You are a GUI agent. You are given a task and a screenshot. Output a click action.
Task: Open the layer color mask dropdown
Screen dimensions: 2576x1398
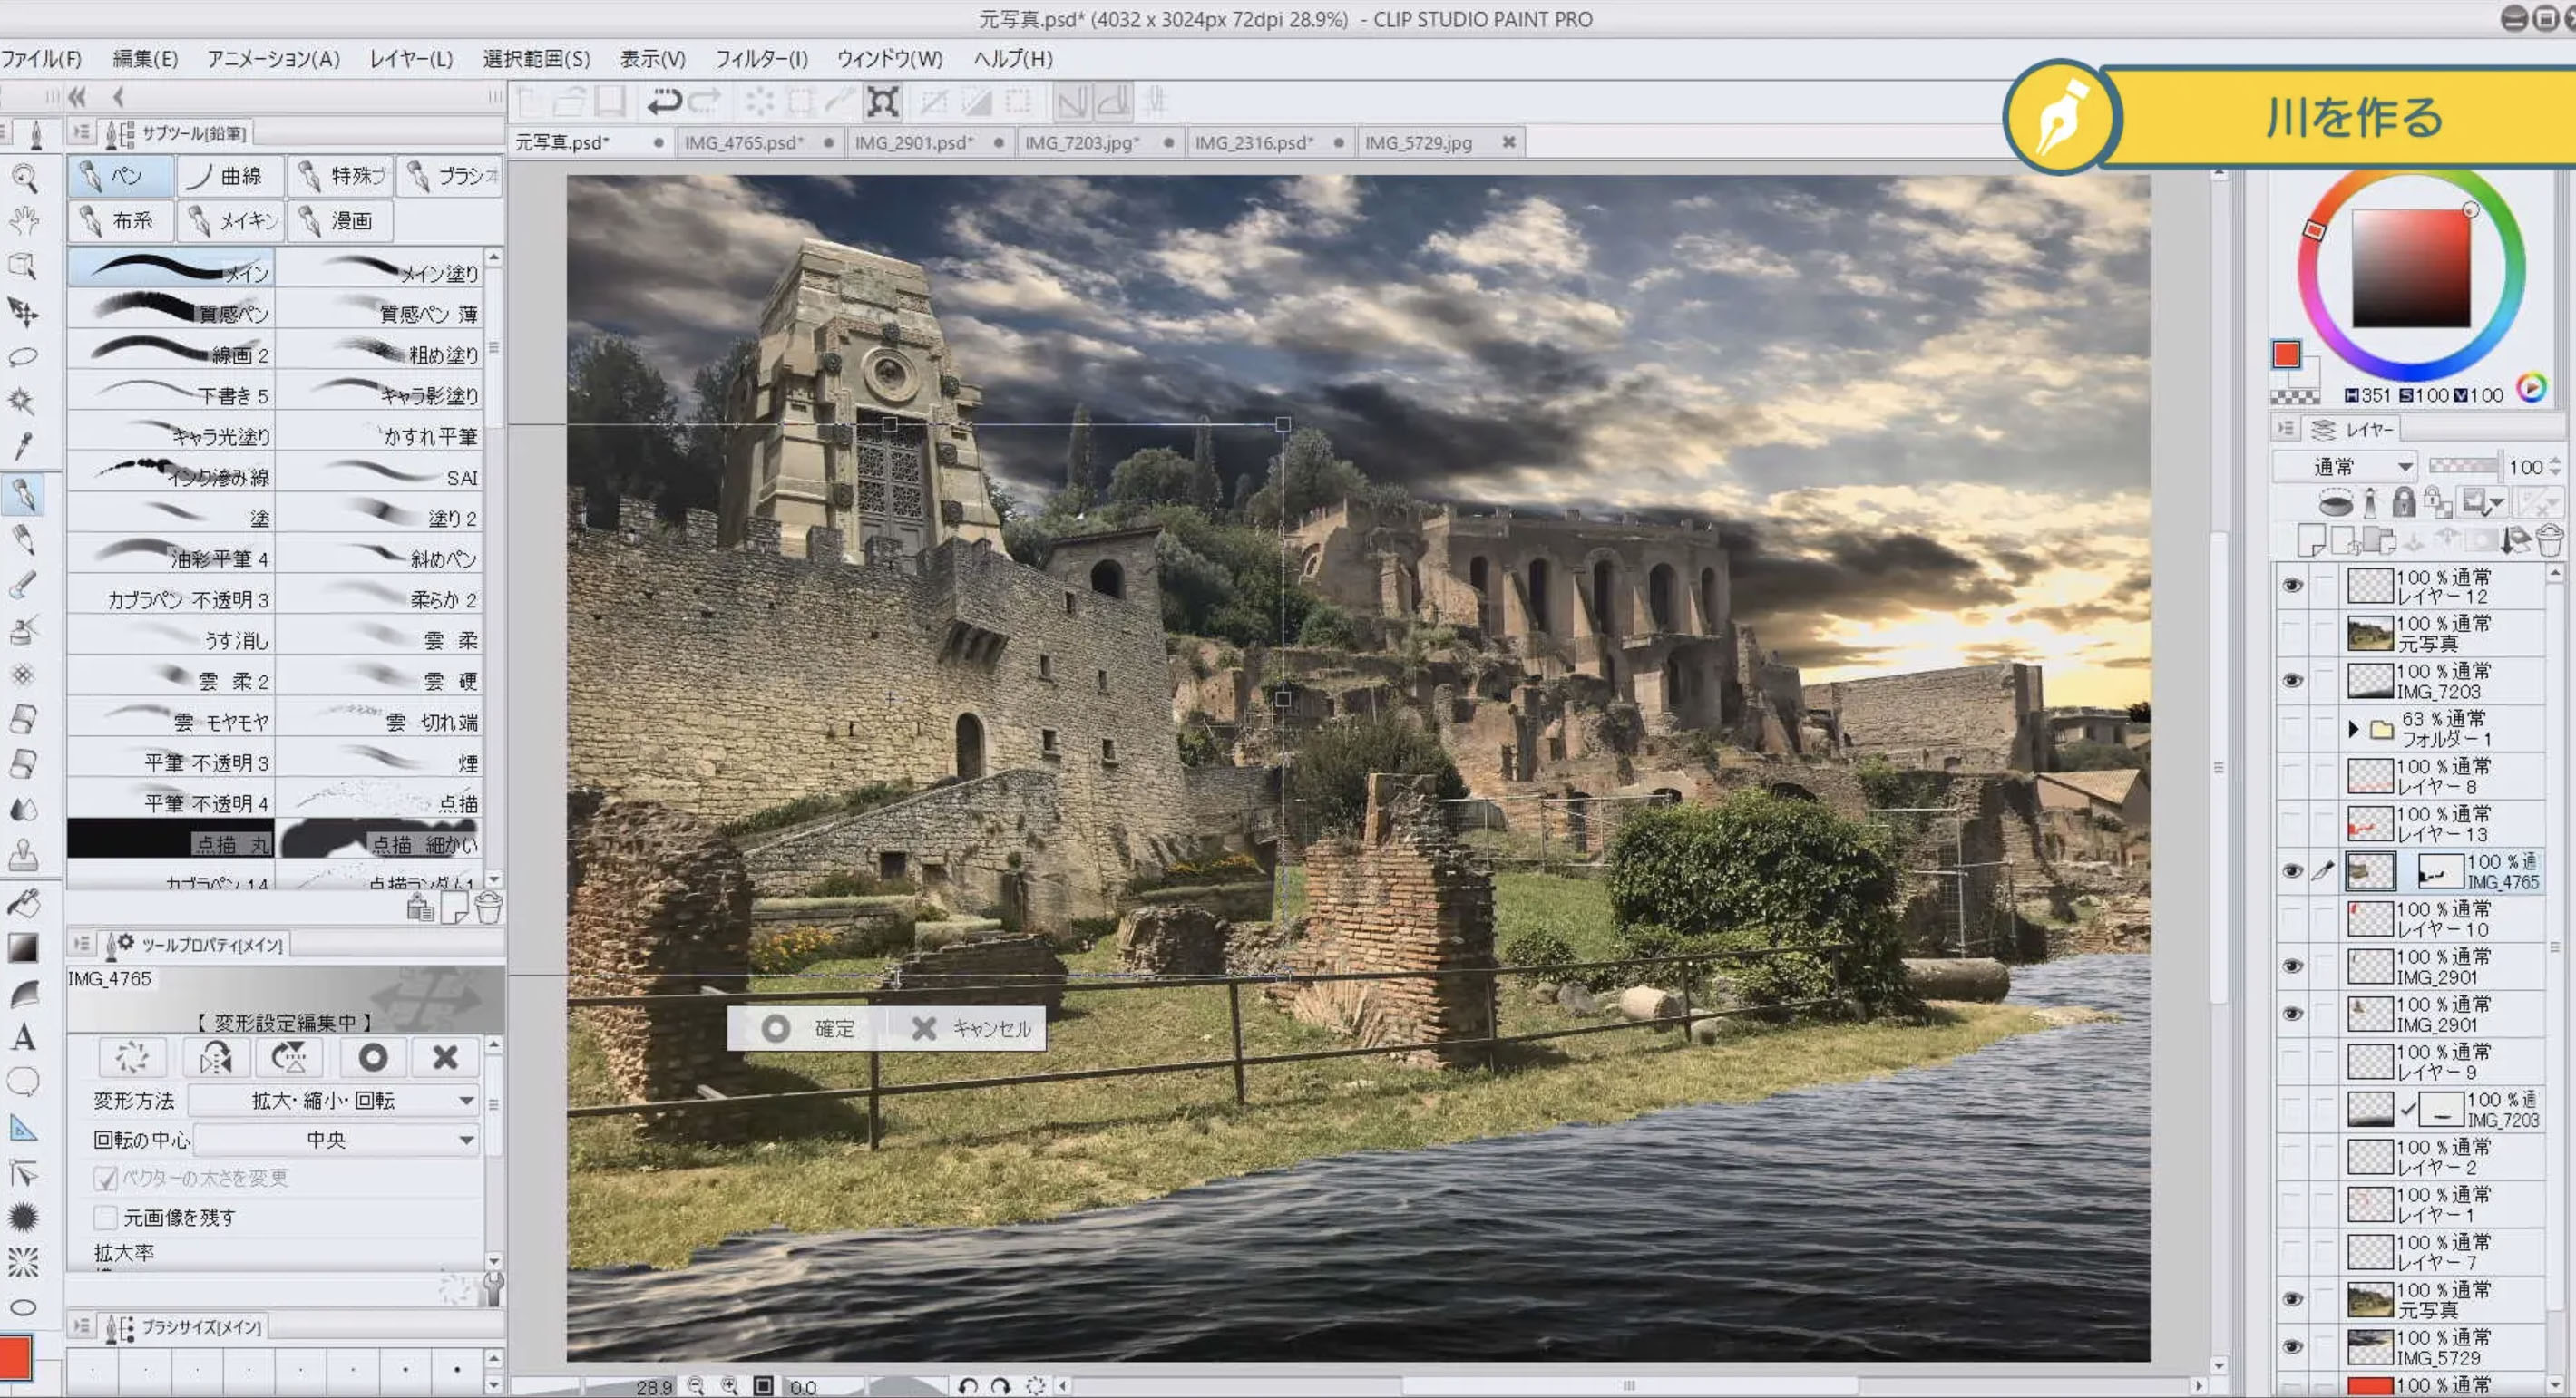pyautogui.click(x=2483, y=501)
